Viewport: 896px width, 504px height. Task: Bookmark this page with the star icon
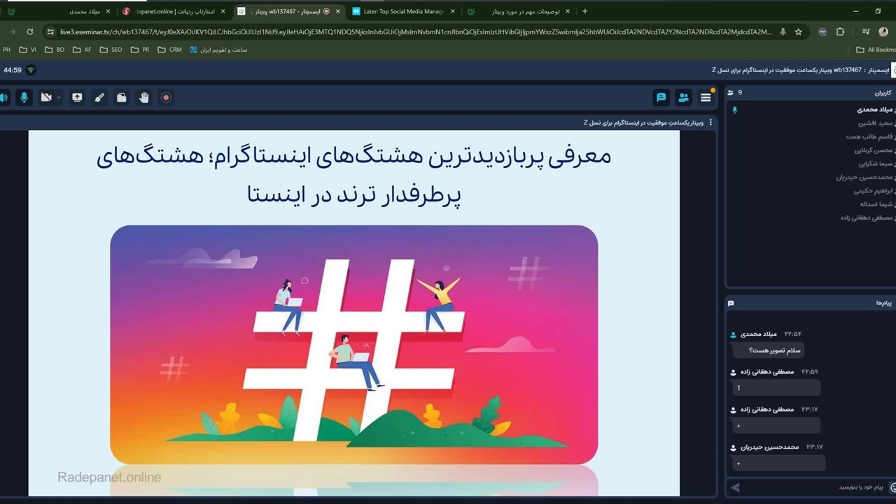pyautogui.click(x=798, y=31)
